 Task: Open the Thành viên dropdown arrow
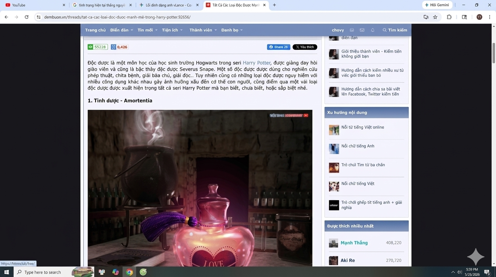point(216,30)
